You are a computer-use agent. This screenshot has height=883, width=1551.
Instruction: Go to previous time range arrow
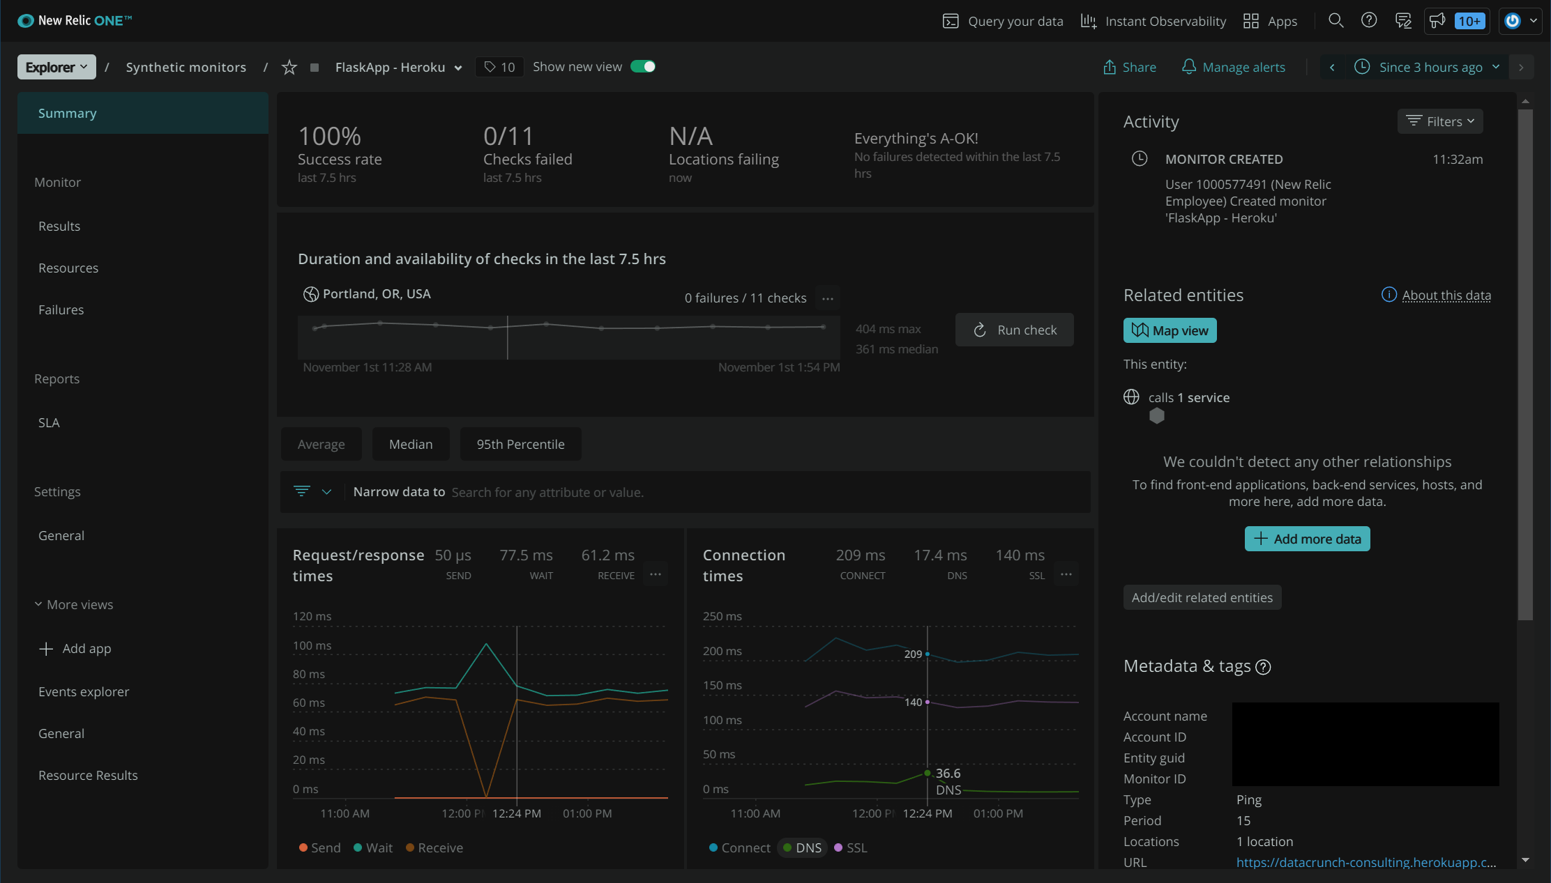pos(1332,67)
